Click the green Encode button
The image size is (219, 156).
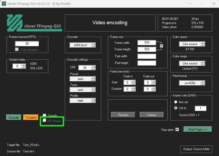click(14, 117)
